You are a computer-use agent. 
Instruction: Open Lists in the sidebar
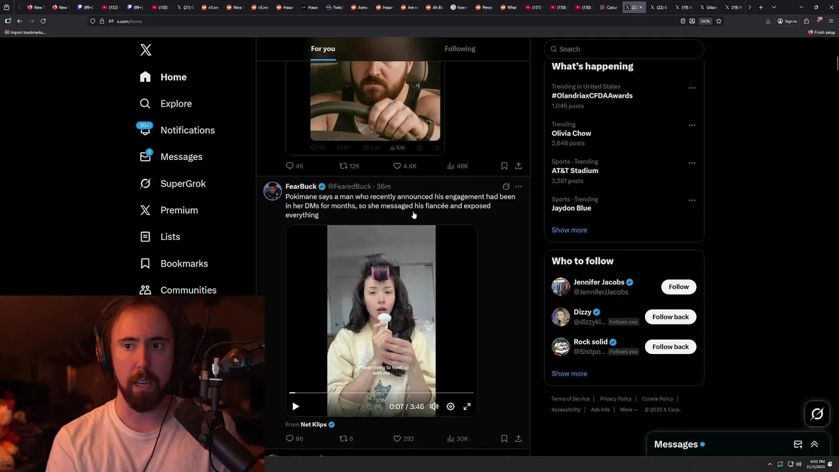click(x=160, y=237)
